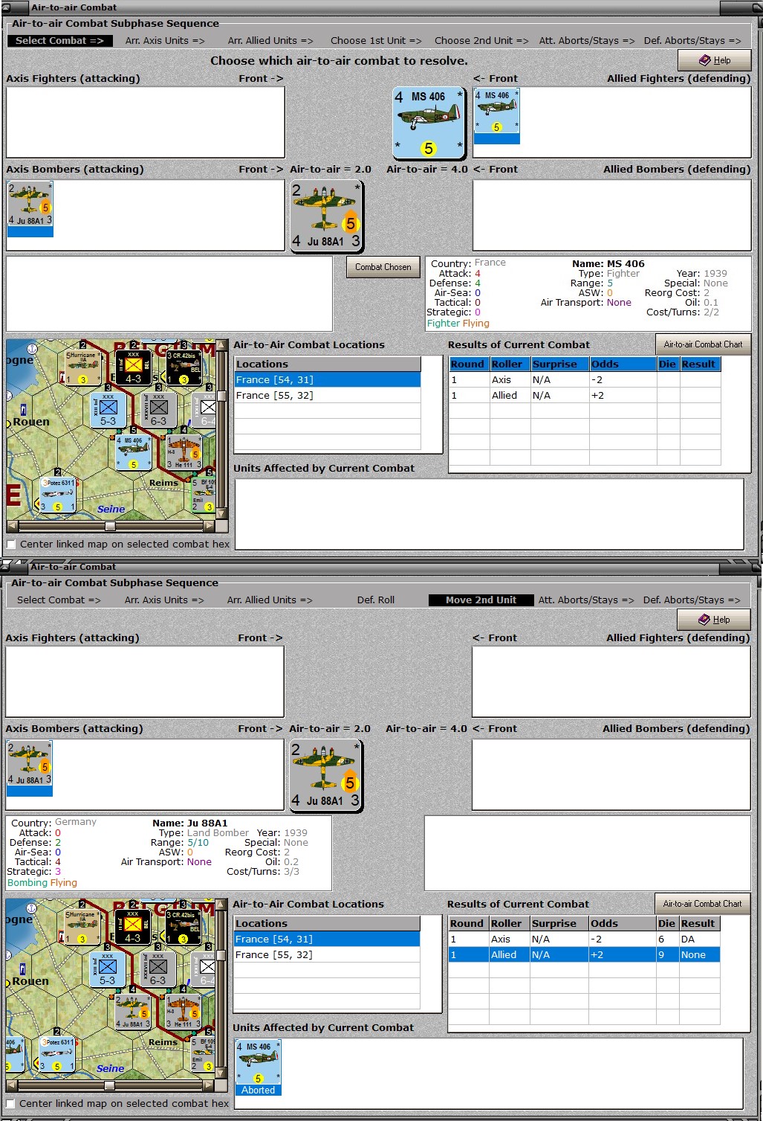Select small MS 406 unit in Allied Fighters list
This screenshot has width=763, height=1121.
coord(497,116)
